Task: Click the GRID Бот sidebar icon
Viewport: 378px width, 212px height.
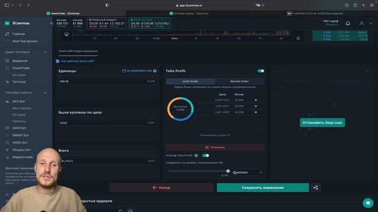Action: pos(7,128)
